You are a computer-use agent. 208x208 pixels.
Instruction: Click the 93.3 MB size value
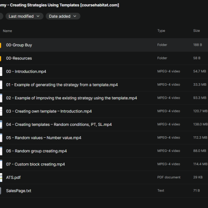pos(200,98)
